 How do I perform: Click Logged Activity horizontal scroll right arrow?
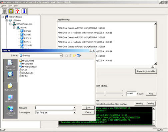pyautogui.click(x=153, y=66)
